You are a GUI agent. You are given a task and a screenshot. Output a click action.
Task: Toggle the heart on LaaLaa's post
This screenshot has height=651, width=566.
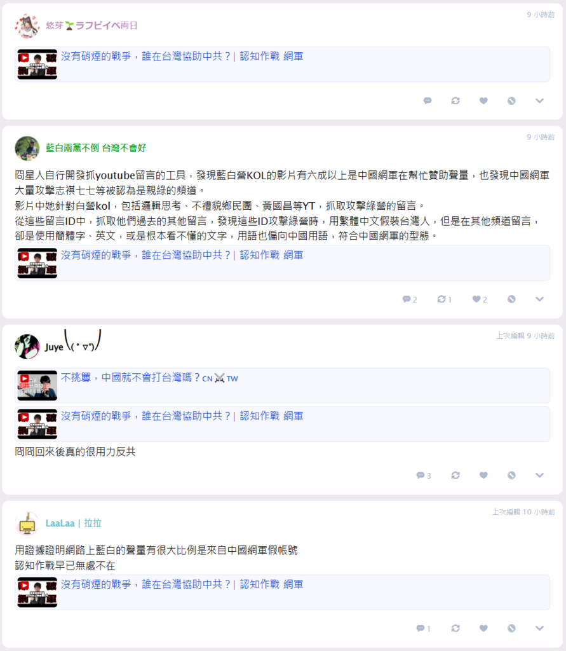483,627
